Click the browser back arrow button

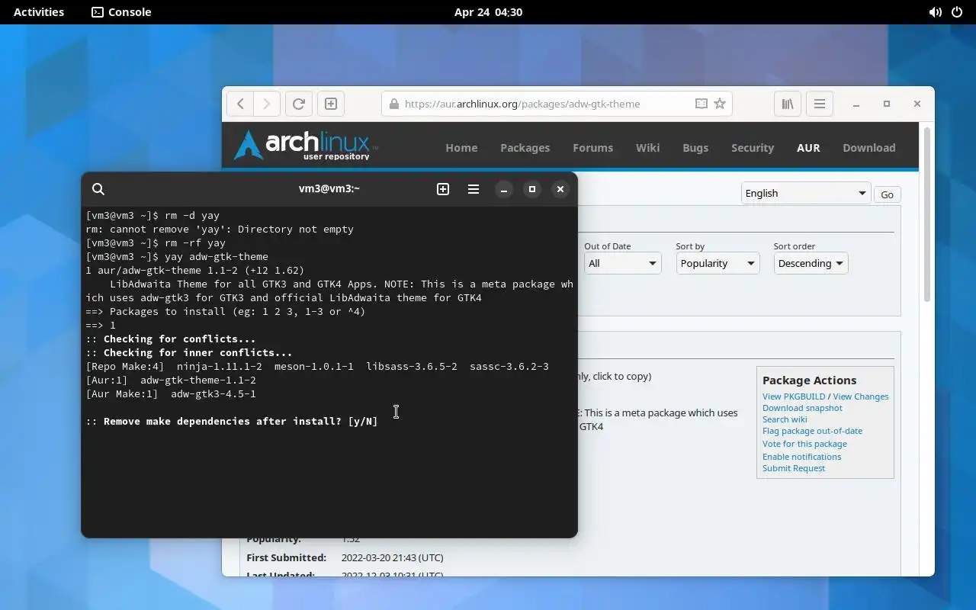[240, 104]
